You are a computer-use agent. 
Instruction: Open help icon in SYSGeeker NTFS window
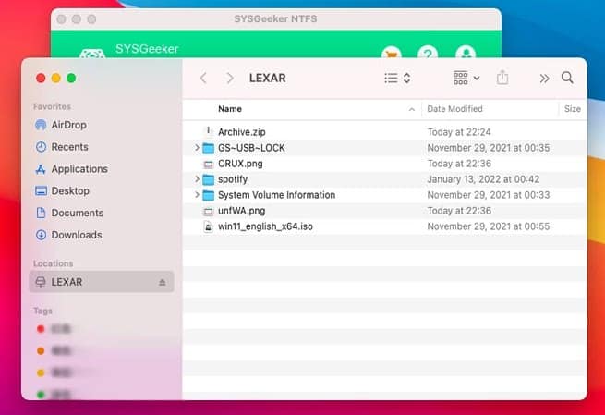(428, 53)
